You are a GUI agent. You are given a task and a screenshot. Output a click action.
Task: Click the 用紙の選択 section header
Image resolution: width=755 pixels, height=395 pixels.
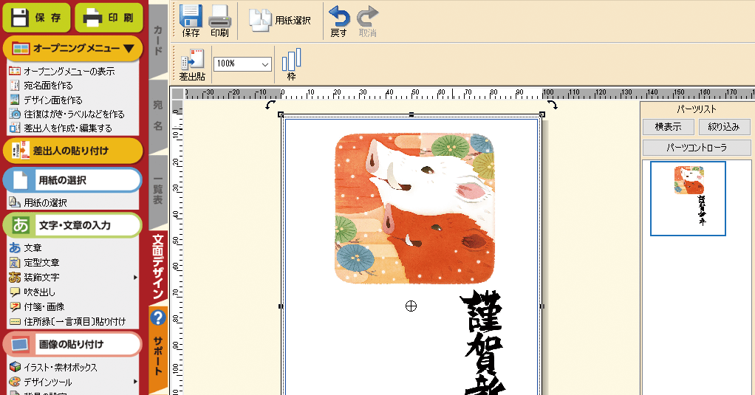[x=72, y=180]
